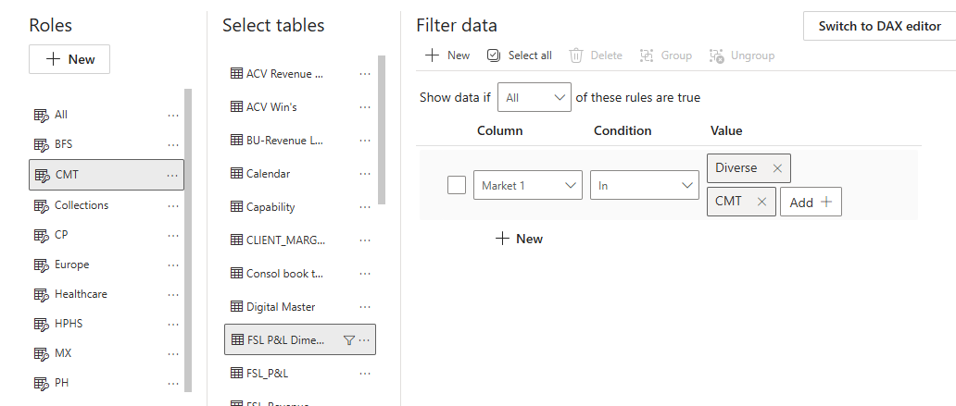This screenshot has width=956, height=406.
Task: Click the Select tables list scrollbar
Action: (x=382, y=130)
